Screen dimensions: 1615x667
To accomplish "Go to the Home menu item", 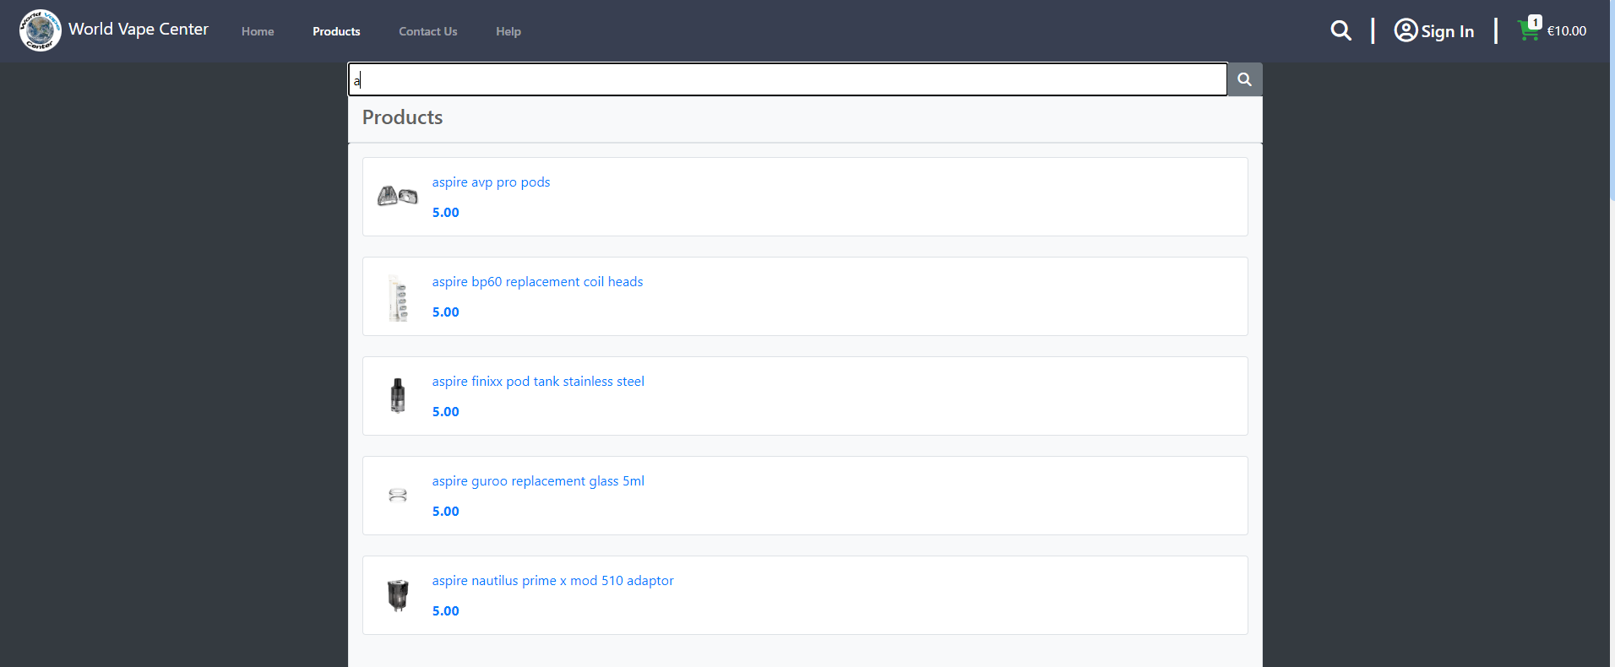I will (x=258, y=31).
